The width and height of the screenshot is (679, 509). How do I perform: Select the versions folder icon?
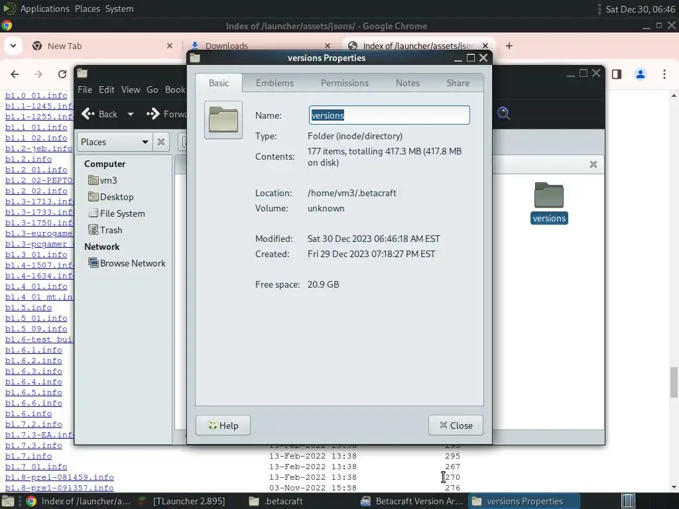tap(549, 203)
